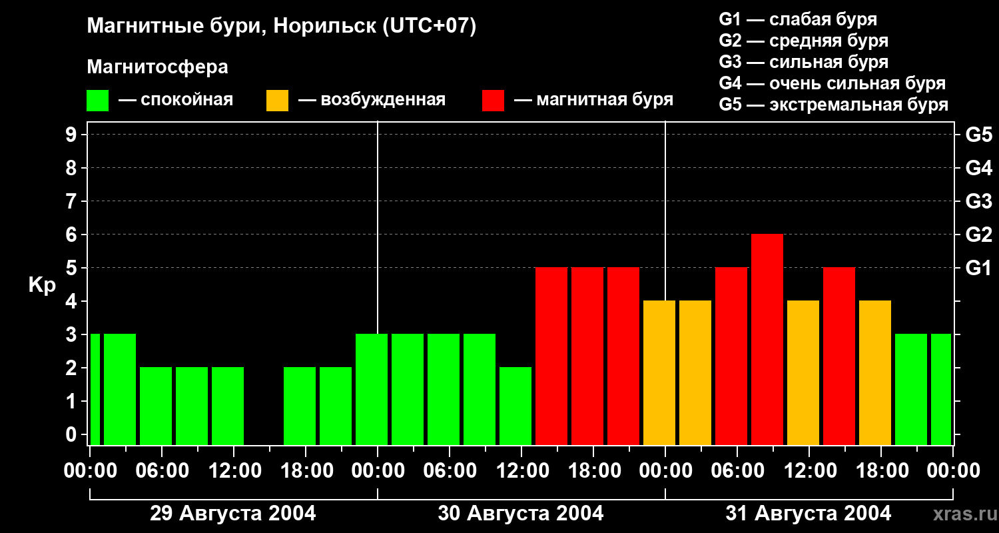Viewport: 999px width, 533px height.
Task: Click the '— спокойная' legend label
Action: pos(176,100)
